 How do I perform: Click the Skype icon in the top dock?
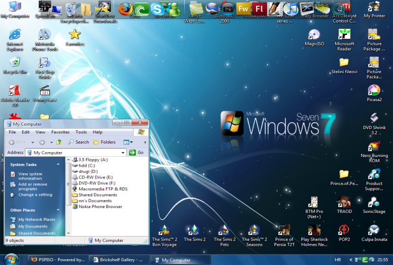click(x=157, y=9)
